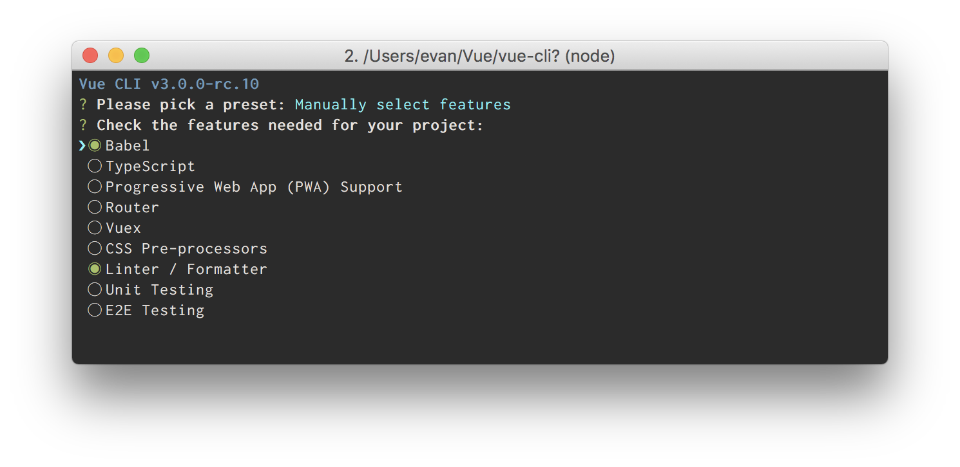Enable the Vuex feature
This screenshot has width=960, height=467.
tap(95, 228)
